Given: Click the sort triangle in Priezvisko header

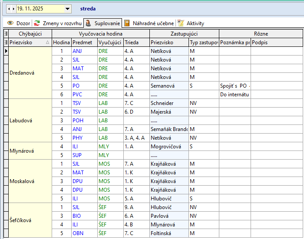Looking at the screenshot, I should tap(47, 43).
